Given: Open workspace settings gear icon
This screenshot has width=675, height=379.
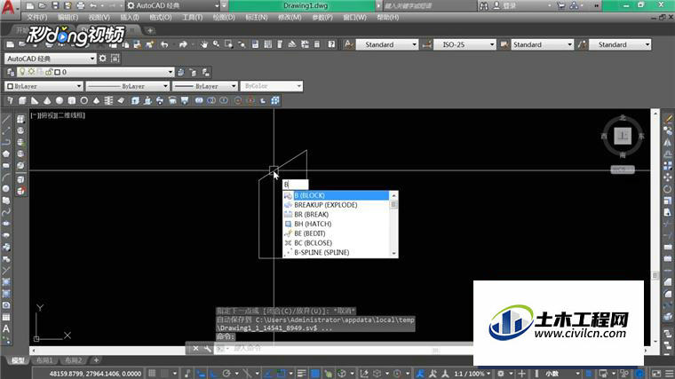Looking at the screenshot, I should click(103, 58).
